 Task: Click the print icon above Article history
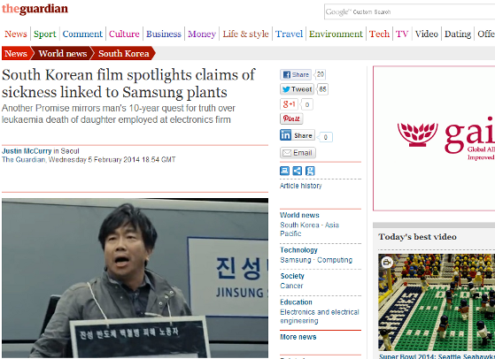(x=284, y=171)
